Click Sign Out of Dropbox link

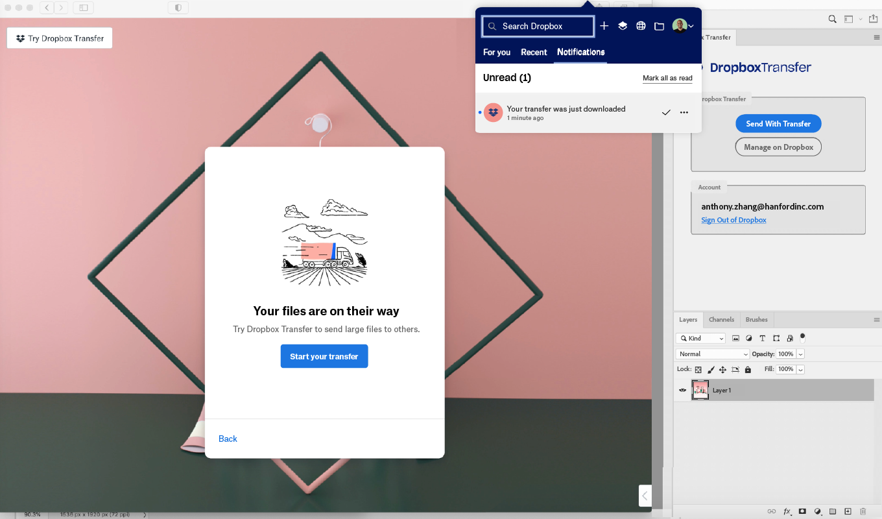pyautogui.click(x=733, y=220)
